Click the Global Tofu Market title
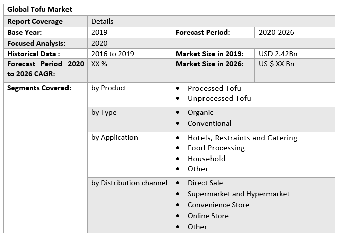Viewport: 338px width, 236px height. tap(40, 9)
